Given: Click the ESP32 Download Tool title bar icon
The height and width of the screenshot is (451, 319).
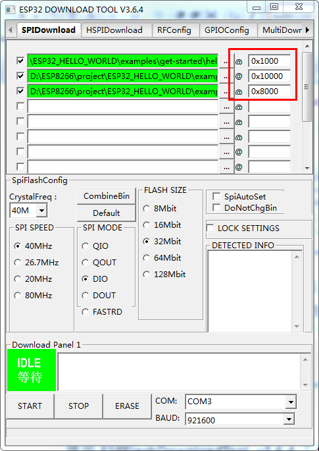Looking at the screenshot, I should coord(11,9).
